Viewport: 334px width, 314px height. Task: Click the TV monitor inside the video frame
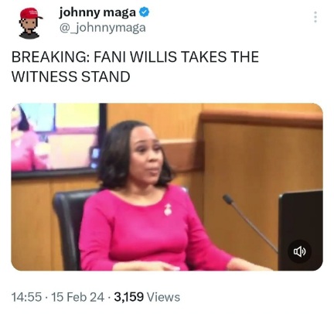tap(59, 141)
